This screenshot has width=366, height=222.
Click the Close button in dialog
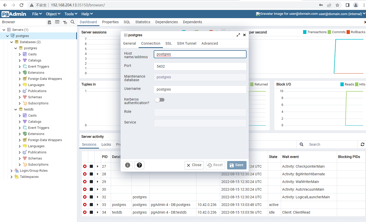click(194, 165)
